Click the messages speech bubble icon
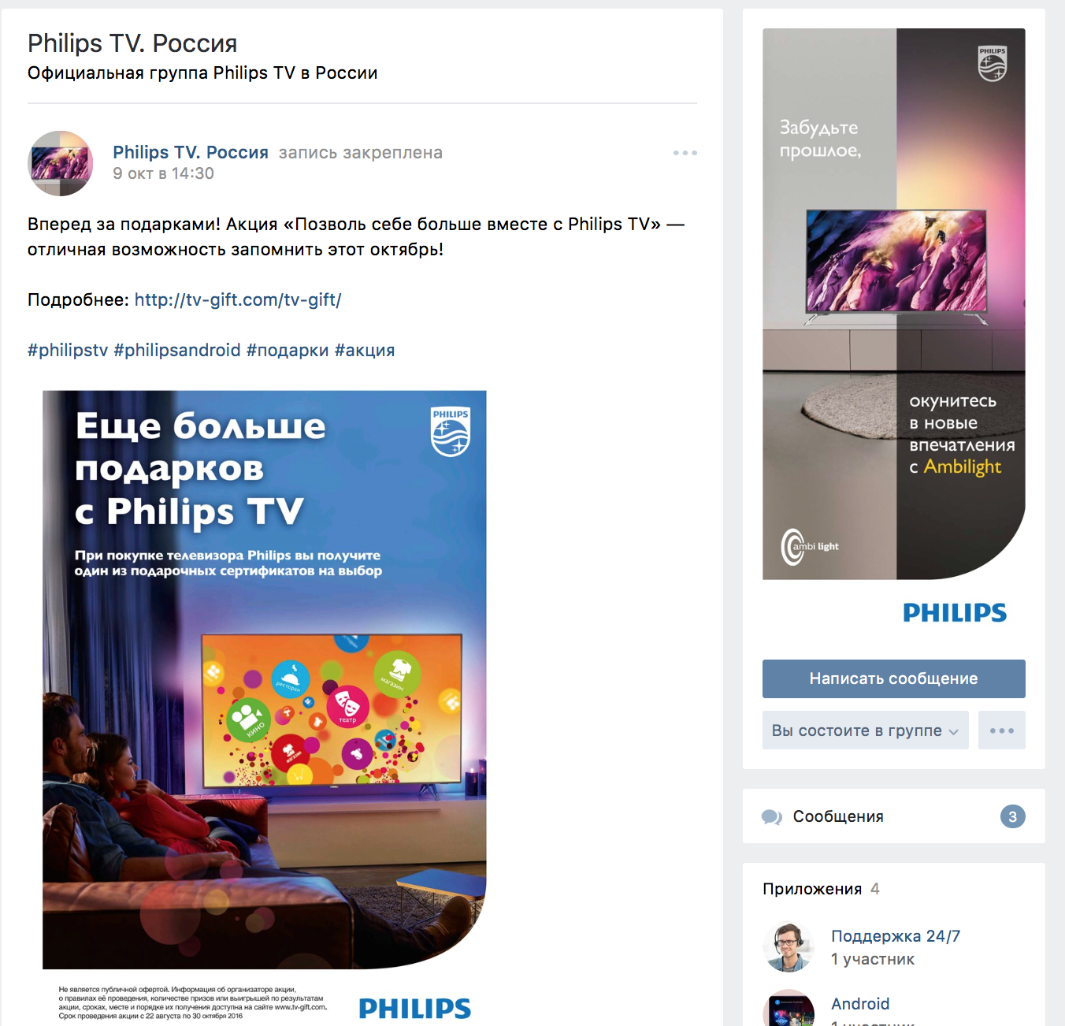The height and width of the screenshot is (1026, 1065). pyautogui.click(x=771, y=817)
